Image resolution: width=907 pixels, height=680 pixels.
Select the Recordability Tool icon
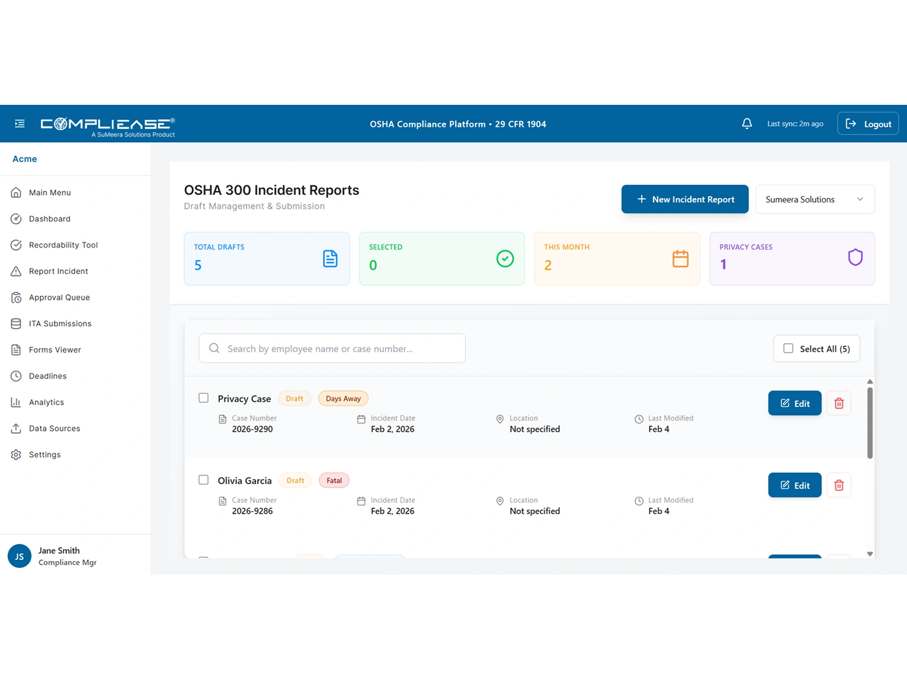click(x=17, y=245)
